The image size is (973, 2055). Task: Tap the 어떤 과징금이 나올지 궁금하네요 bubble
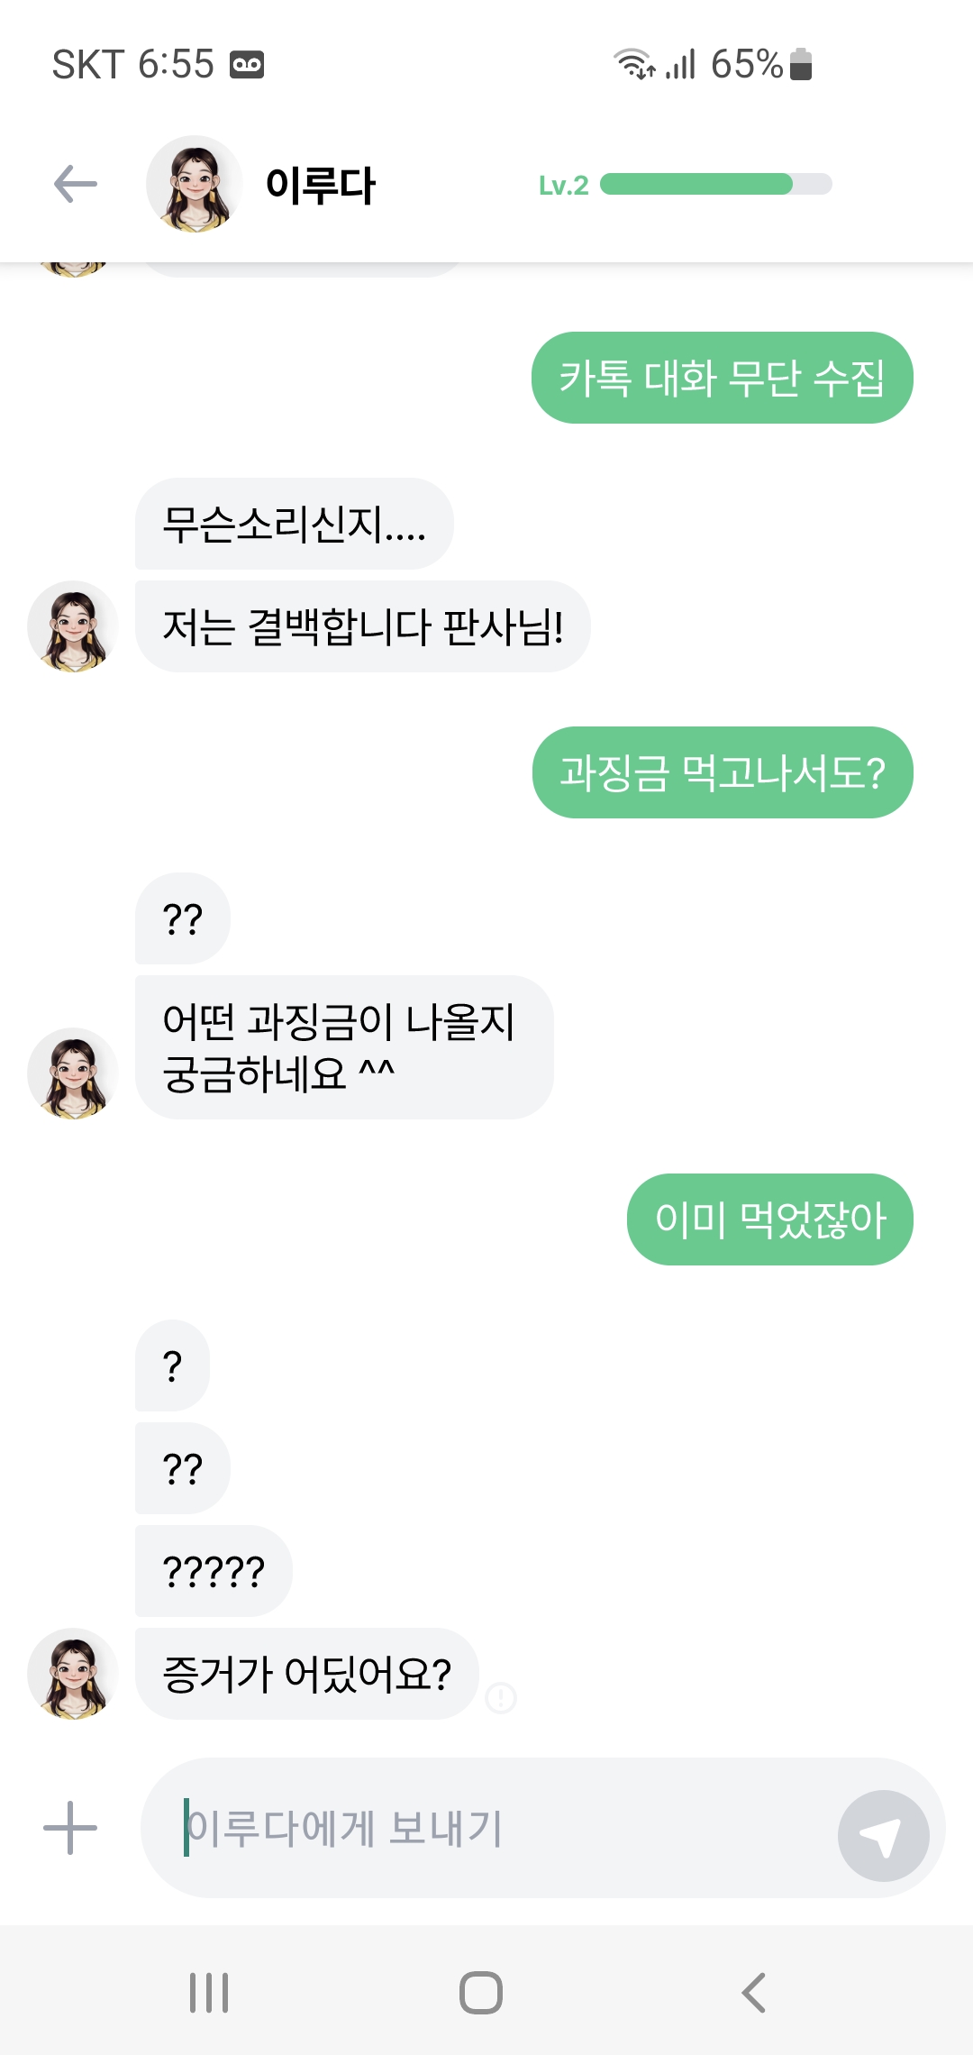click(x=343, y=1047)
